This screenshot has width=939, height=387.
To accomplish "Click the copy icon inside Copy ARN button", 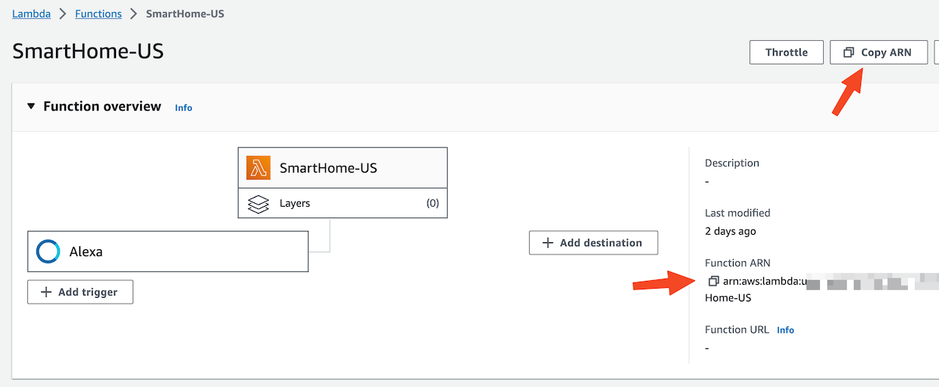I will pos(849,52).
